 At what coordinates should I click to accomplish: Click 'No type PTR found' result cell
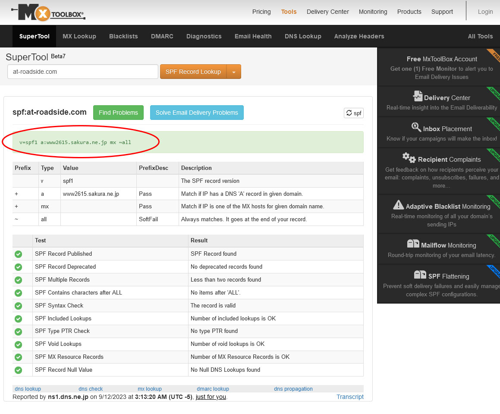coord(276,331)
